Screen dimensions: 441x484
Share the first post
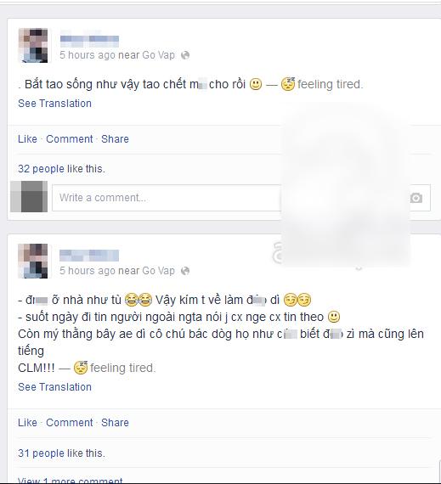click(116, 139)
